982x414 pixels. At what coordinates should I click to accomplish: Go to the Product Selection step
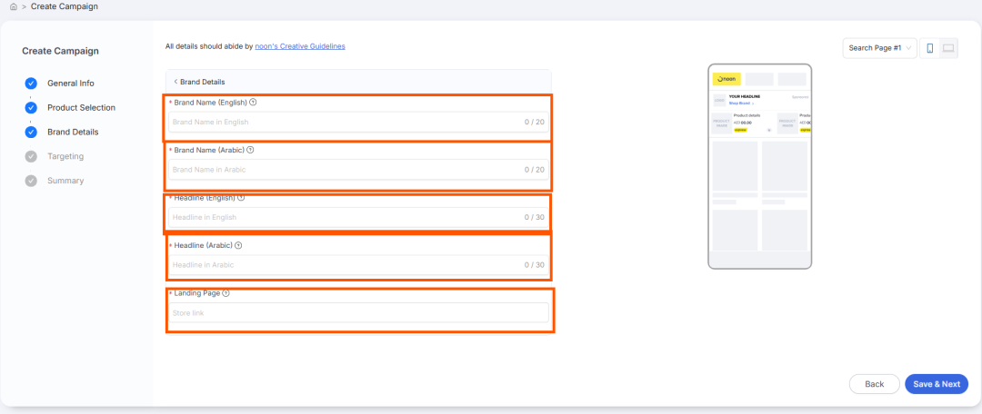(x=81, y=107)
